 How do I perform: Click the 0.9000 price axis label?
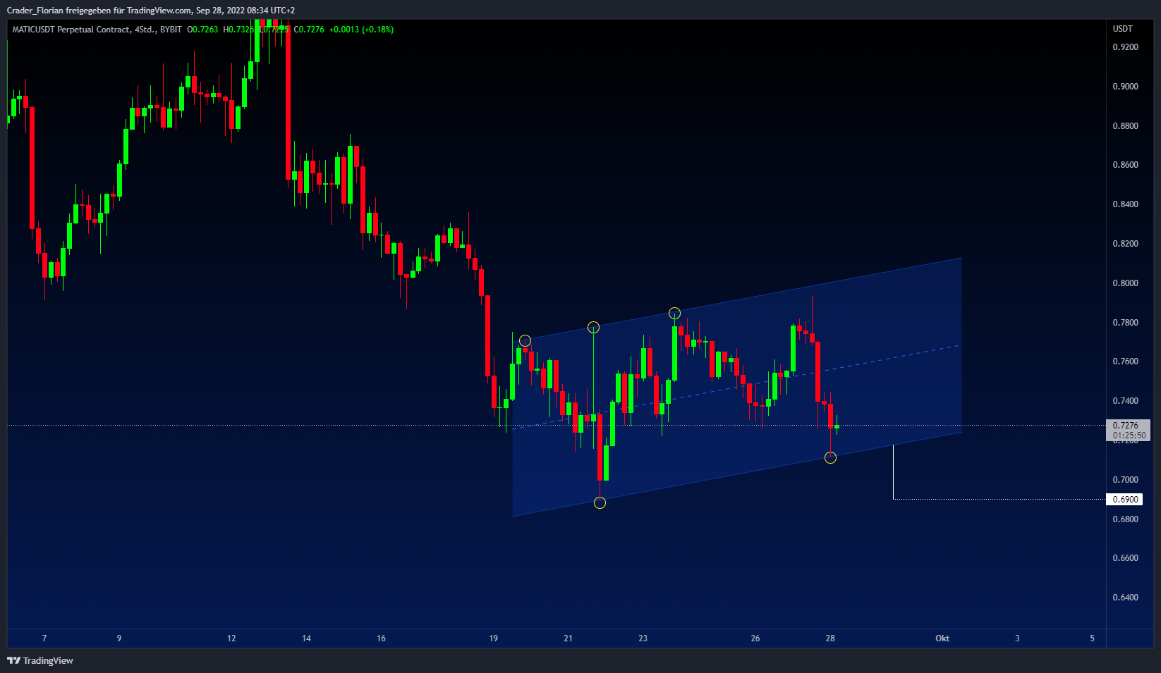(x=1126, y=87)
